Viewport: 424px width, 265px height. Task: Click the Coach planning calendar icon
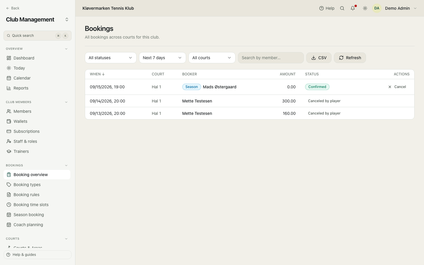point(9,225)
